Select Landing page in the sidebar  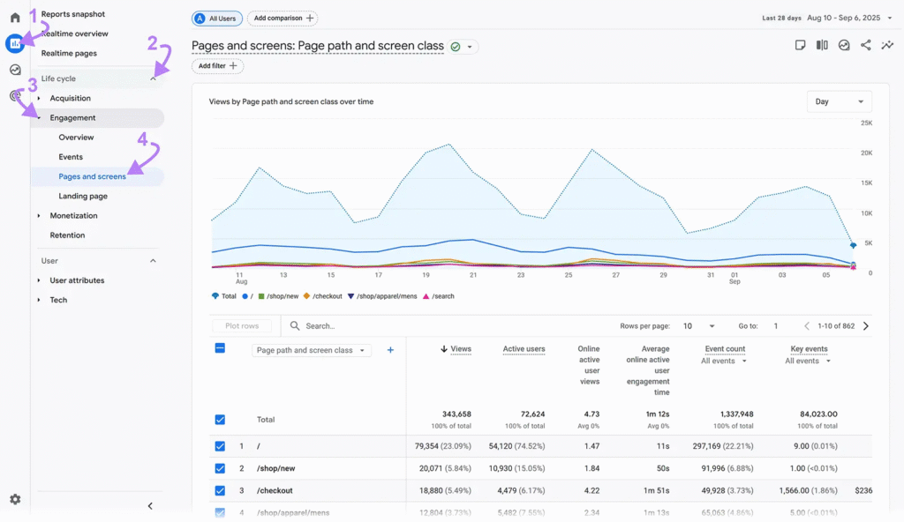[x=83, y=196]
